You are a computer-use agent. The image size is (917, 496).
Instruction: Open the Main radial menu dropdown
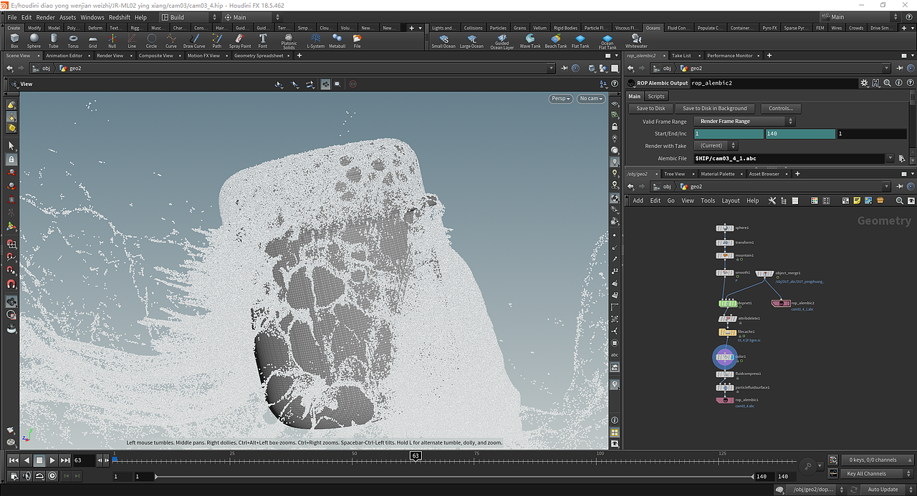click(x=251, y=17)
